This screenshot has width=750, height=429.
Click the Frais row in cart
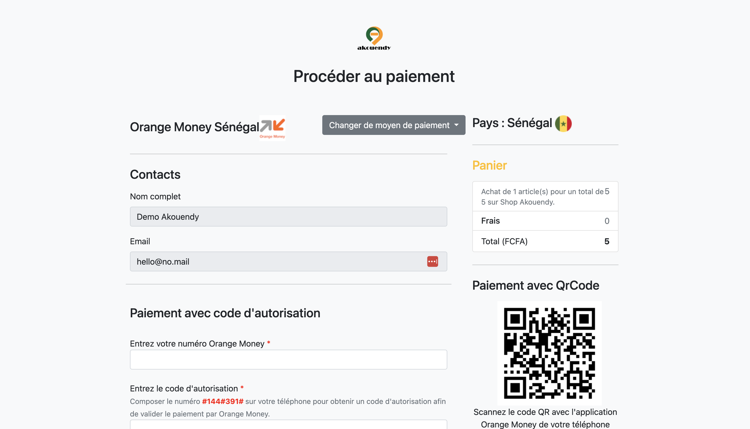(545, 221)
